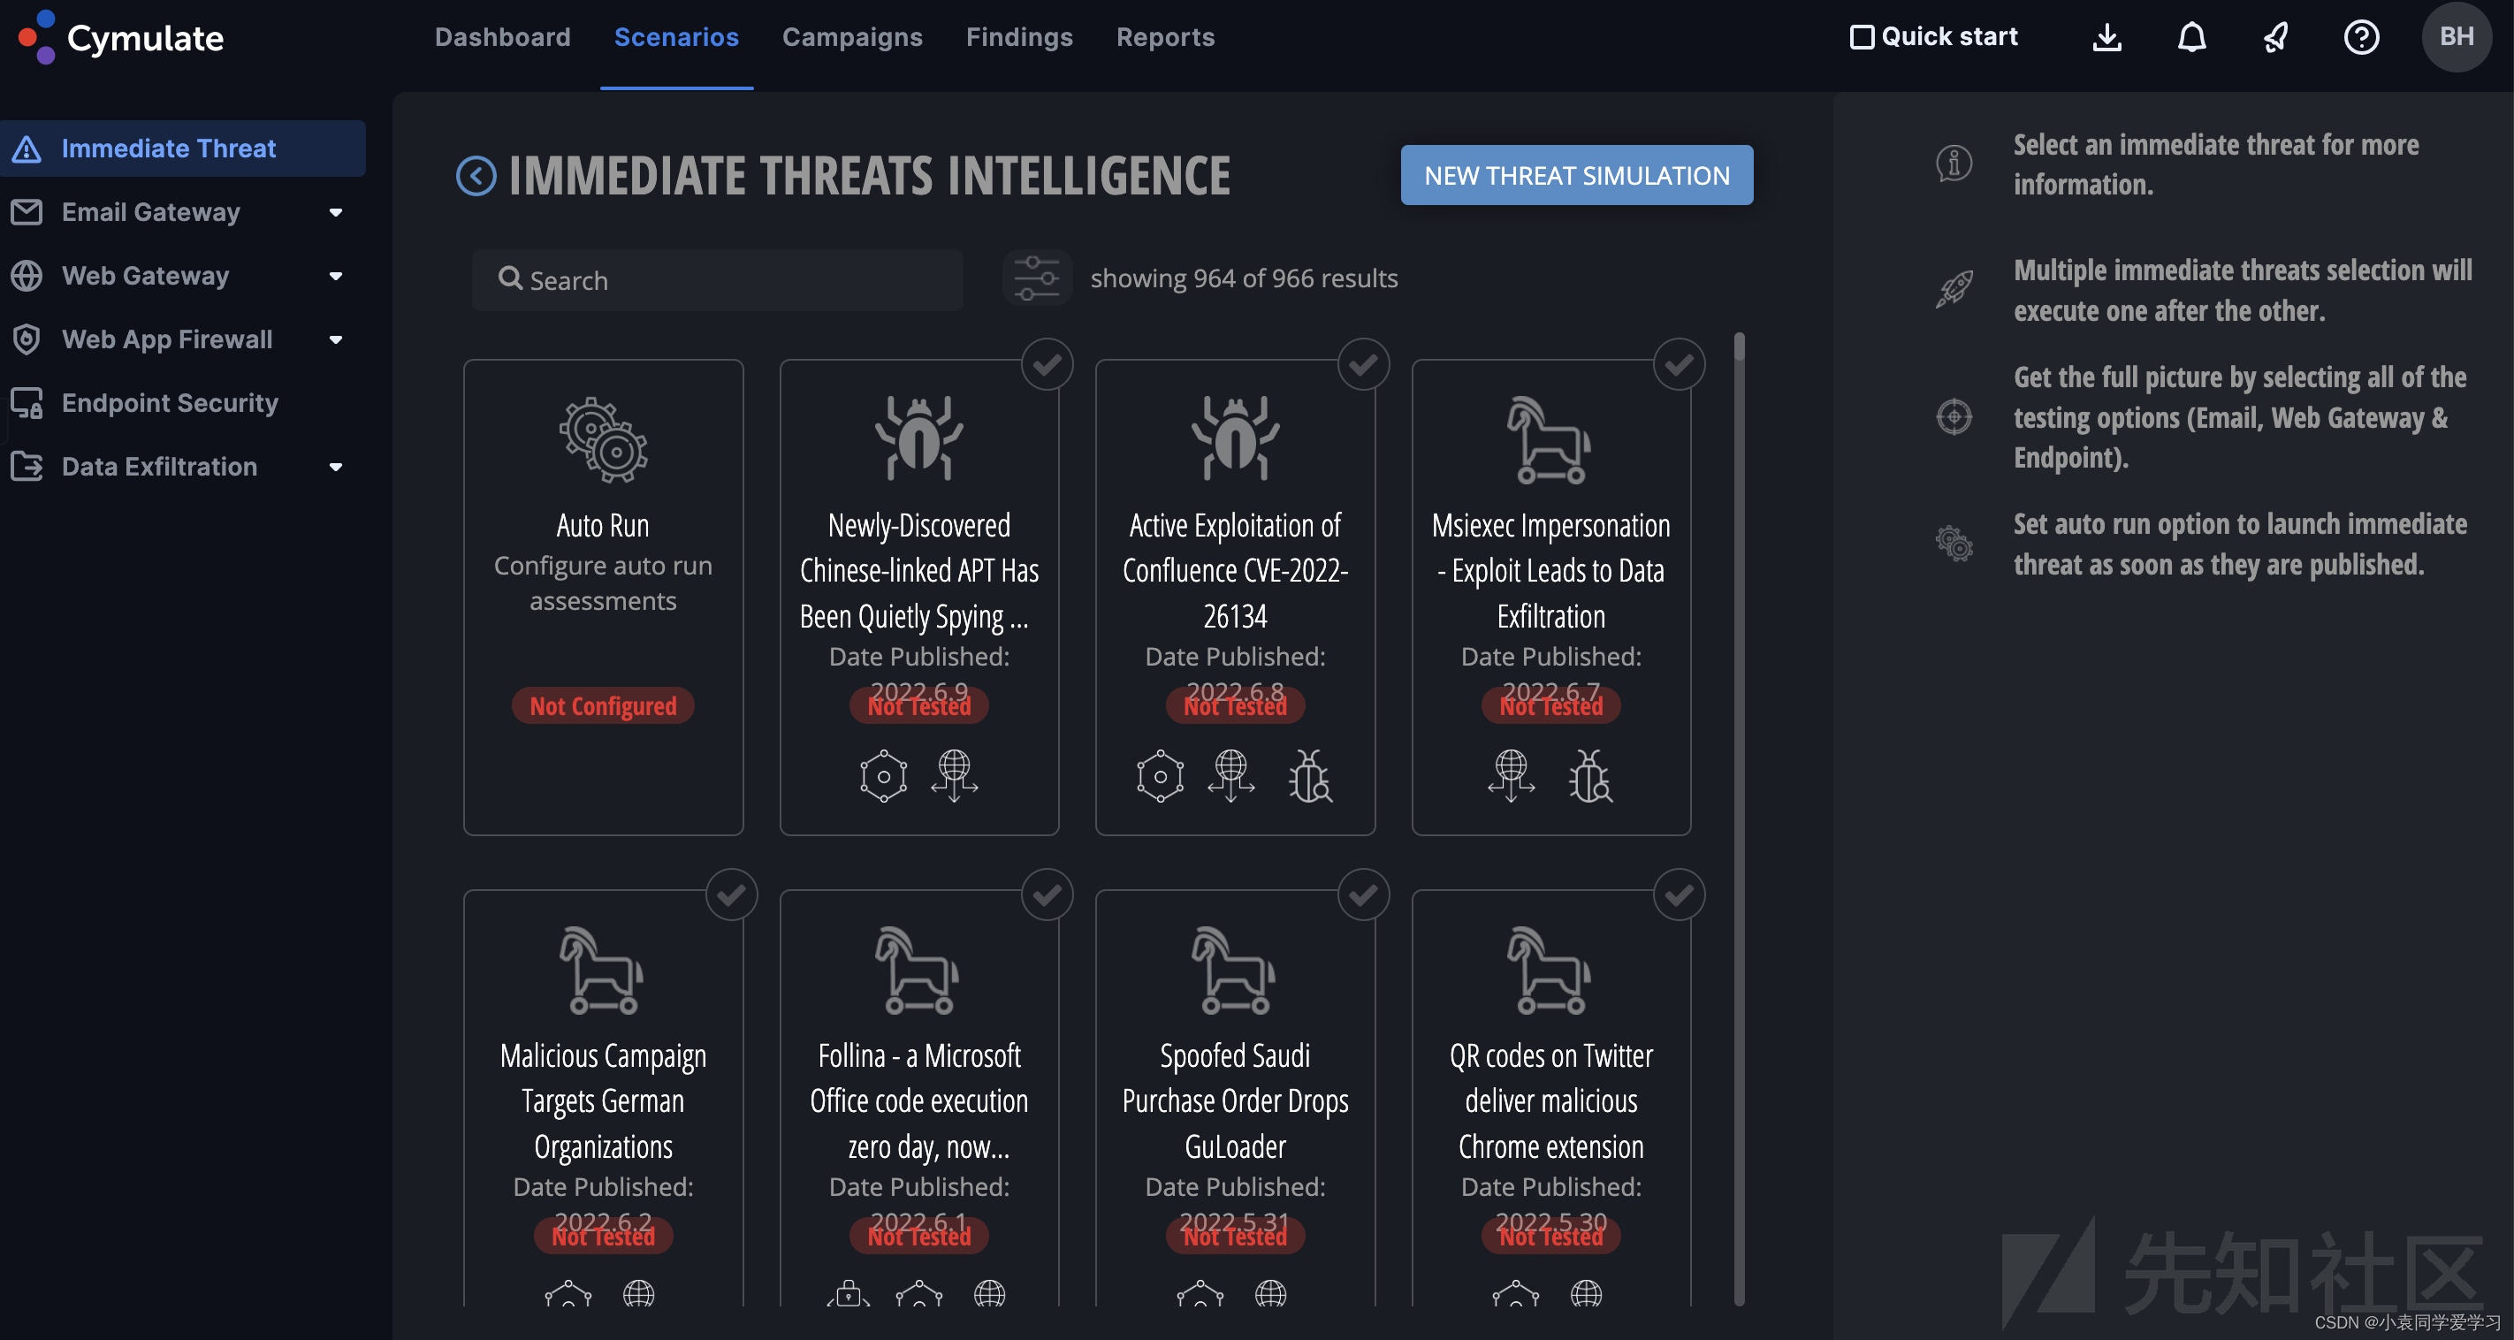Switch to Campaigns tab

pyautogui.click(x=852, y=37)
